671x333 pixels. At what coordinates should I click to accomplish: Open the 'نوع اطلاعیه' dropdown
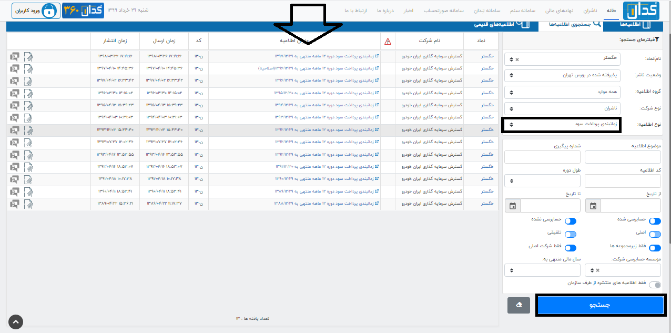coord(562,125)
